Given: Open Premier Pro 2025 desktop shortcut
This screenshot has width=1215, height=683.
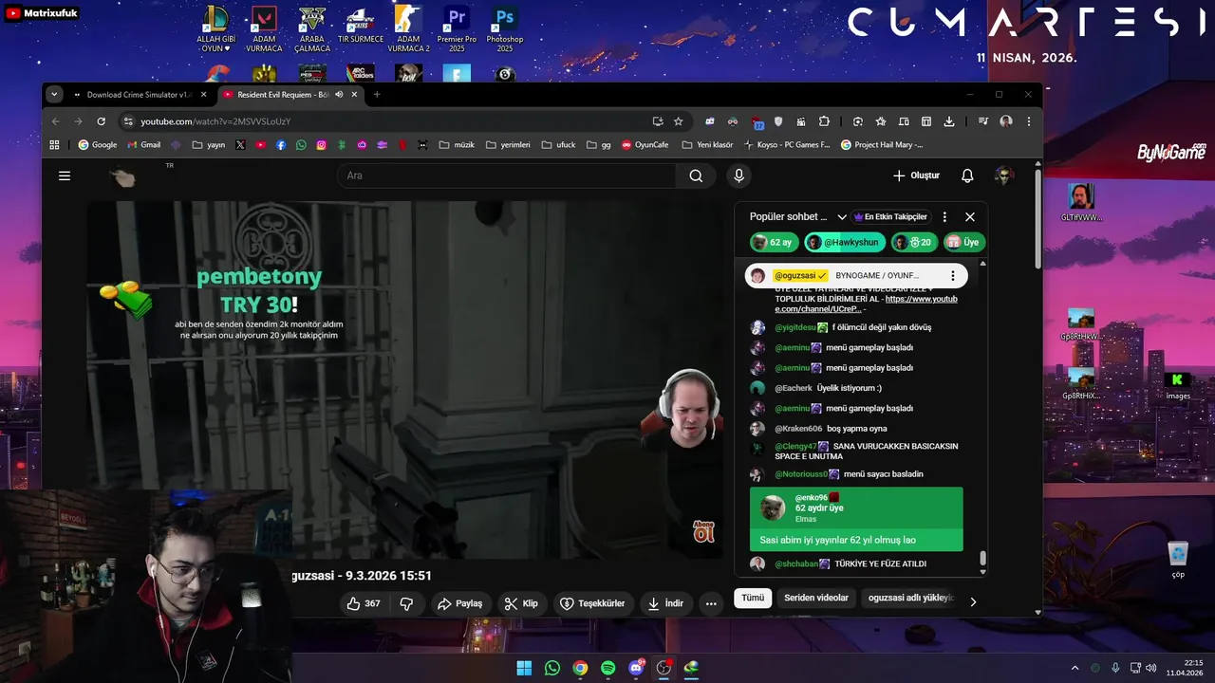Looking at the screenshot, I should [x=457, y=29].
